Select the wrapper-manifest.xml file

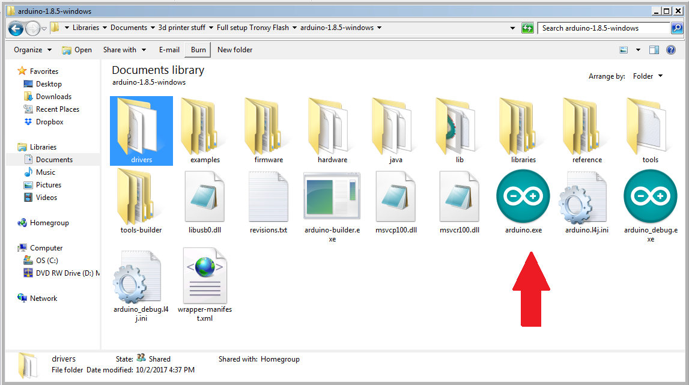205,285
